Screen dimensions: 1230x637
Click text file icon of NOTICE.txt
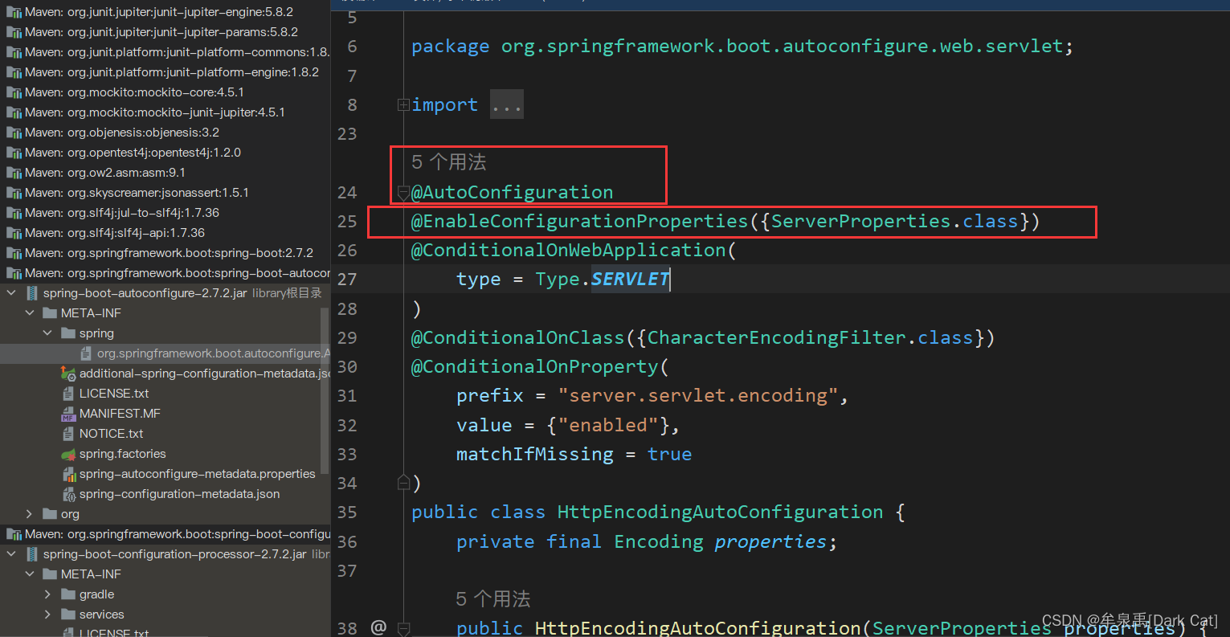68,434
